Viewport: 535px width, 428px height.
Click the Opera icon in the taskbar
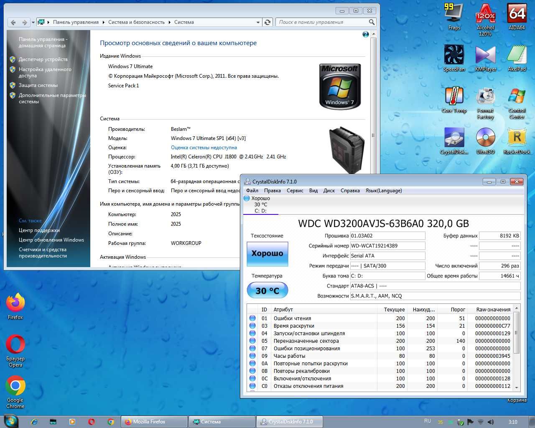coord(92,422)
